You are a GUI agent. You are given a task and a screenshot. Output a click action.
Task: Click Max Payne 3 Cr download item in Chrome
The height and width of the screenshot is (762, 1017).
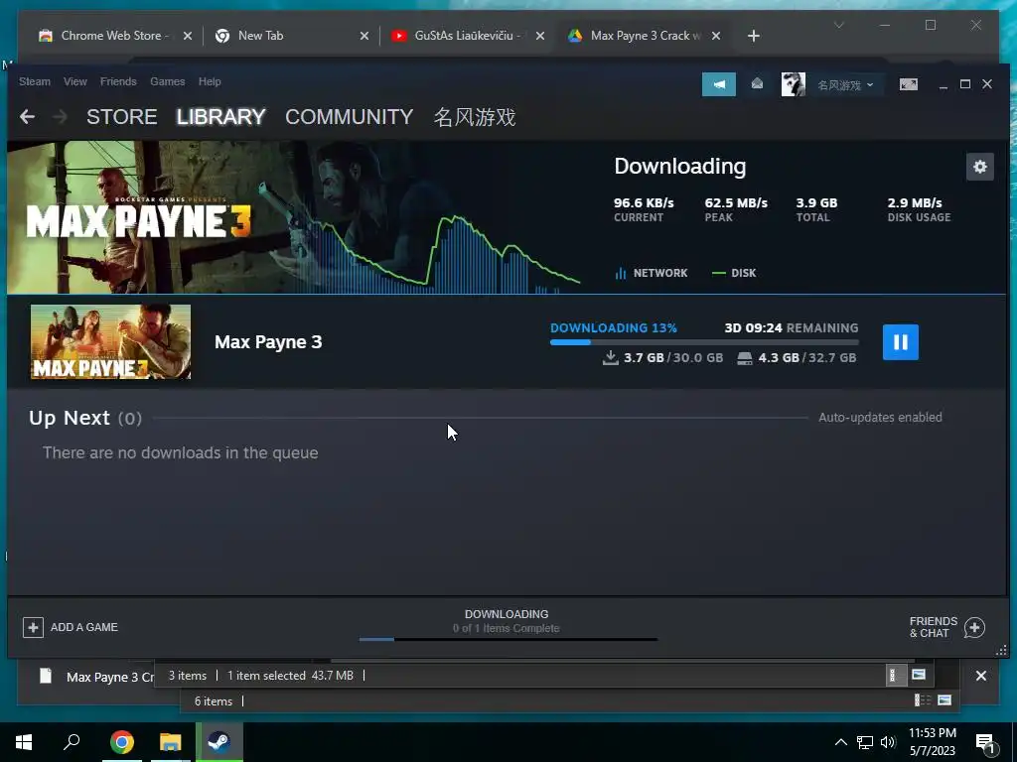click(x=96, y=677)
